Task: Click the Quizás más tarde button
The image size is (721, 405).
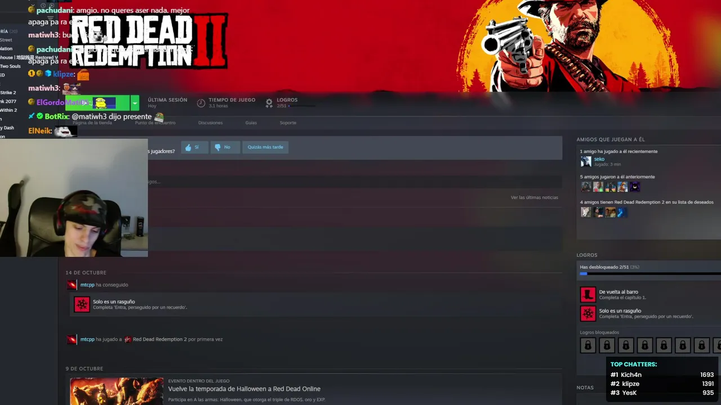Action: click(x=265, y=147)
